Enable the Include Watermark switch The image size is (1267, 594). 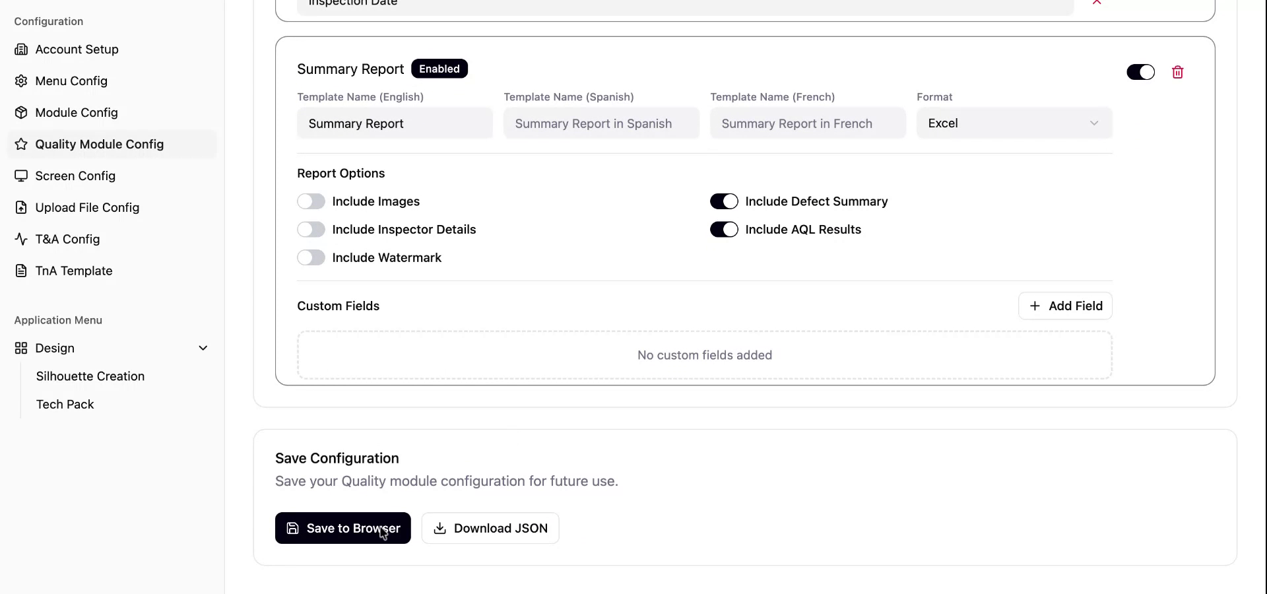(x=311, y=258)
